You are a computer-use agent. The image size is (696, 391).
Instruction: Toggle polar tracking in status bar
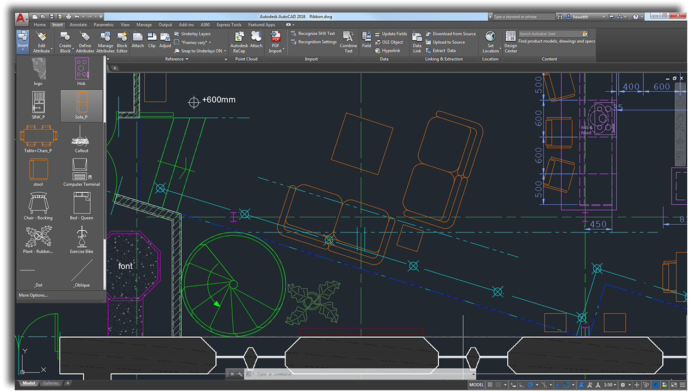click(530, 385)
